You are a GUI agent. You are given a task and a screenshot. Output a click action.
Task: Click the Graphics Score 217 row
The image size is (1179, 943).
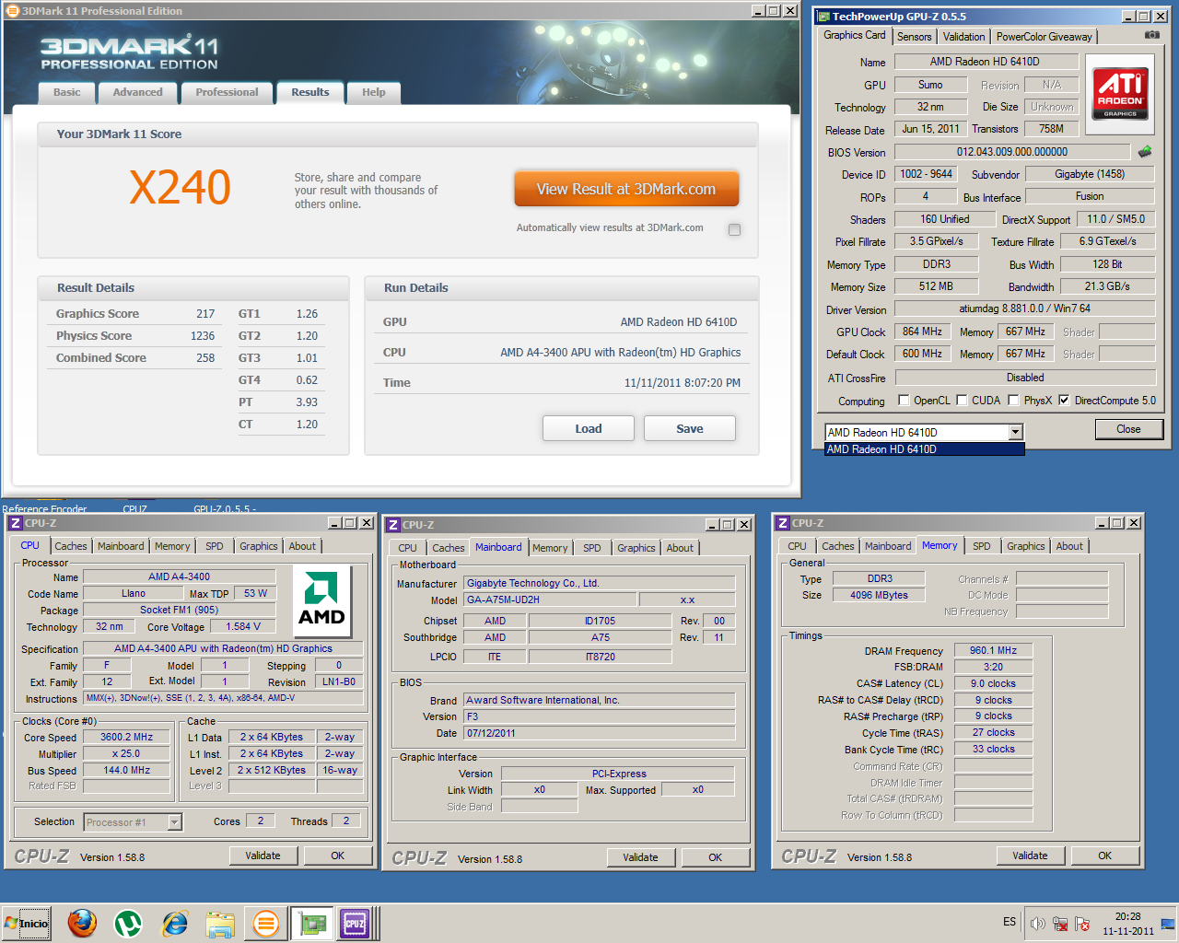click(x=135, y=314)
